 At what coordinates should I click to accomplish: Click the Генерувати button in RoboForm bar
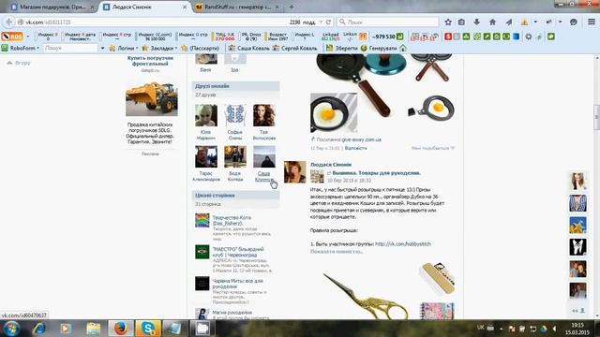tap(379, 48)
